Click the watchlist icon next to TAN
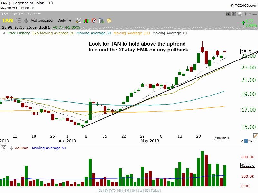 click(18, 20)
